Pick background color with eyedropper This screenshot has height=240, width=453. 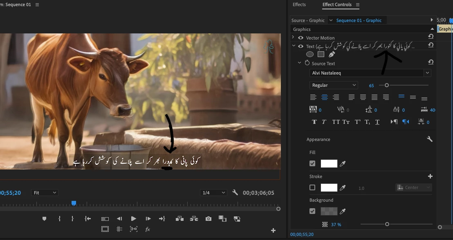pyautogui.click(x=343, y=211)
